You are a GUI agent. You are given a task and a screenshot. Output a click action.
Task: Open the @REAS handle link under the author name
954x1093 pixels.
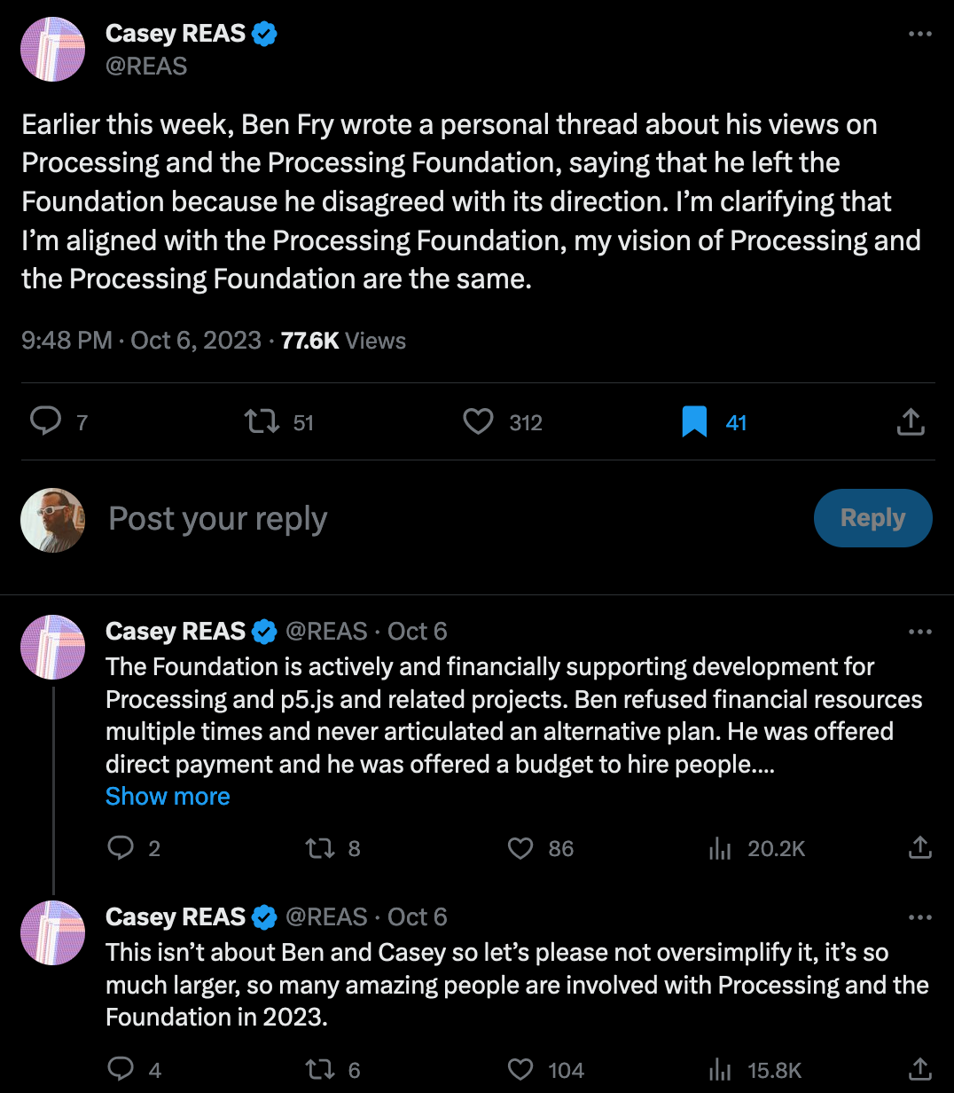(146, 67)
